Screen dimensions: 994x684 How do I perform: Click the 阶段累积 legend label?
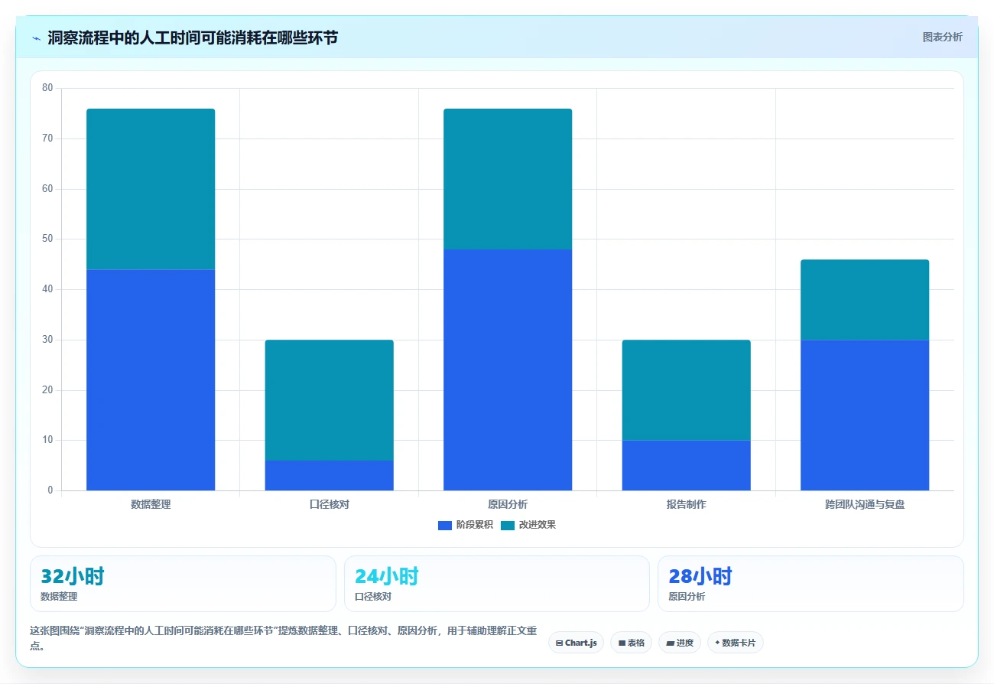475,525
